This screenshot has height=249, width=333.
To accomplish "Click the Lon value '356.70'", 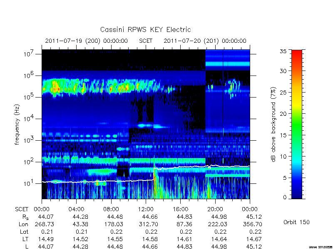I will pos(253,224).
